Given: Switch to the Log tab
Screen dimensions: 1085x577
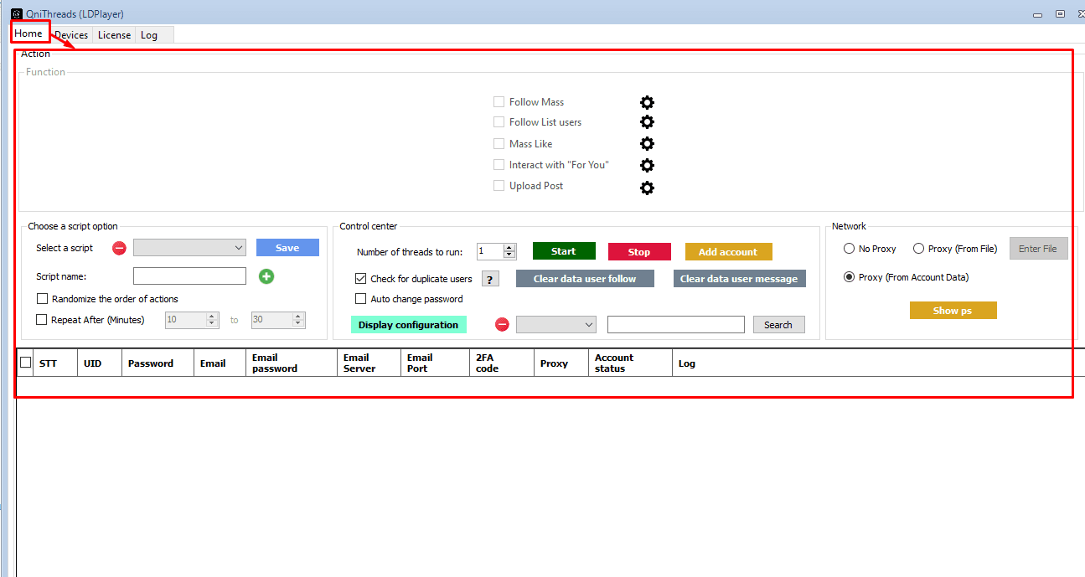Looking at the screenshot, I should click(149, 35).
